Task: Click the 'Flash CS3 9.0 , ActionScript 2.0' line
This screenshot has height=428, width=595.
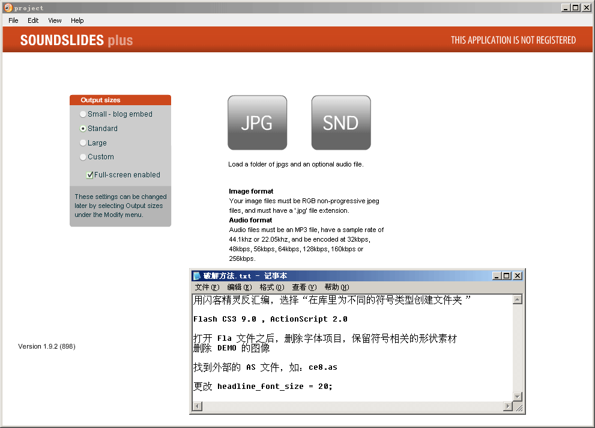Action: pos(270,319)
